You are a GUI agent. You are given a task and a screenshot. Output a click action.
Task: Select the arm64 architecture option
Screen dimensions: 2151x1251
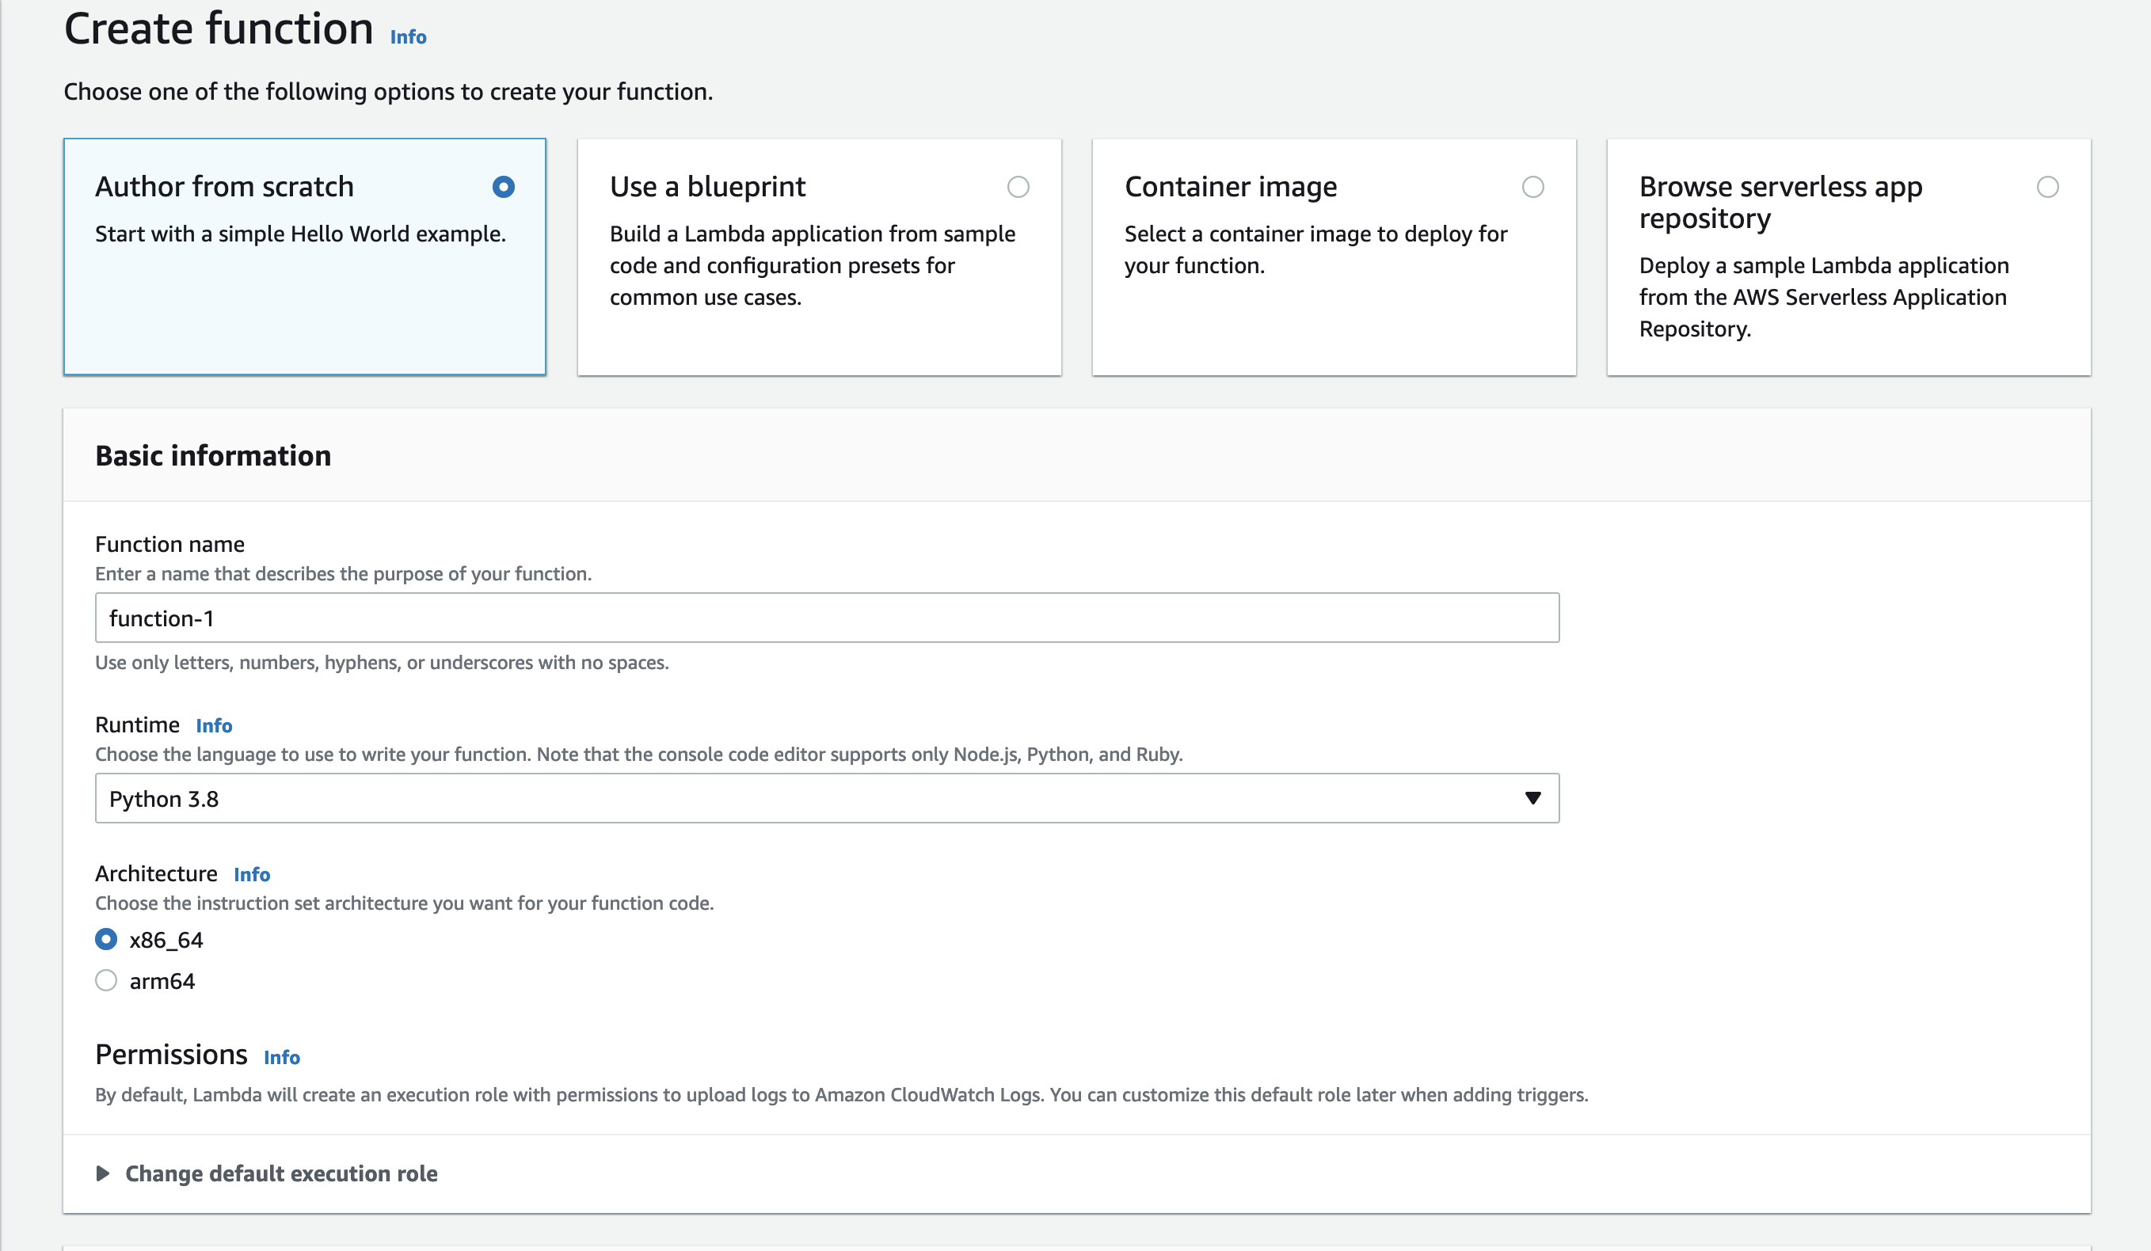[106, 980]
